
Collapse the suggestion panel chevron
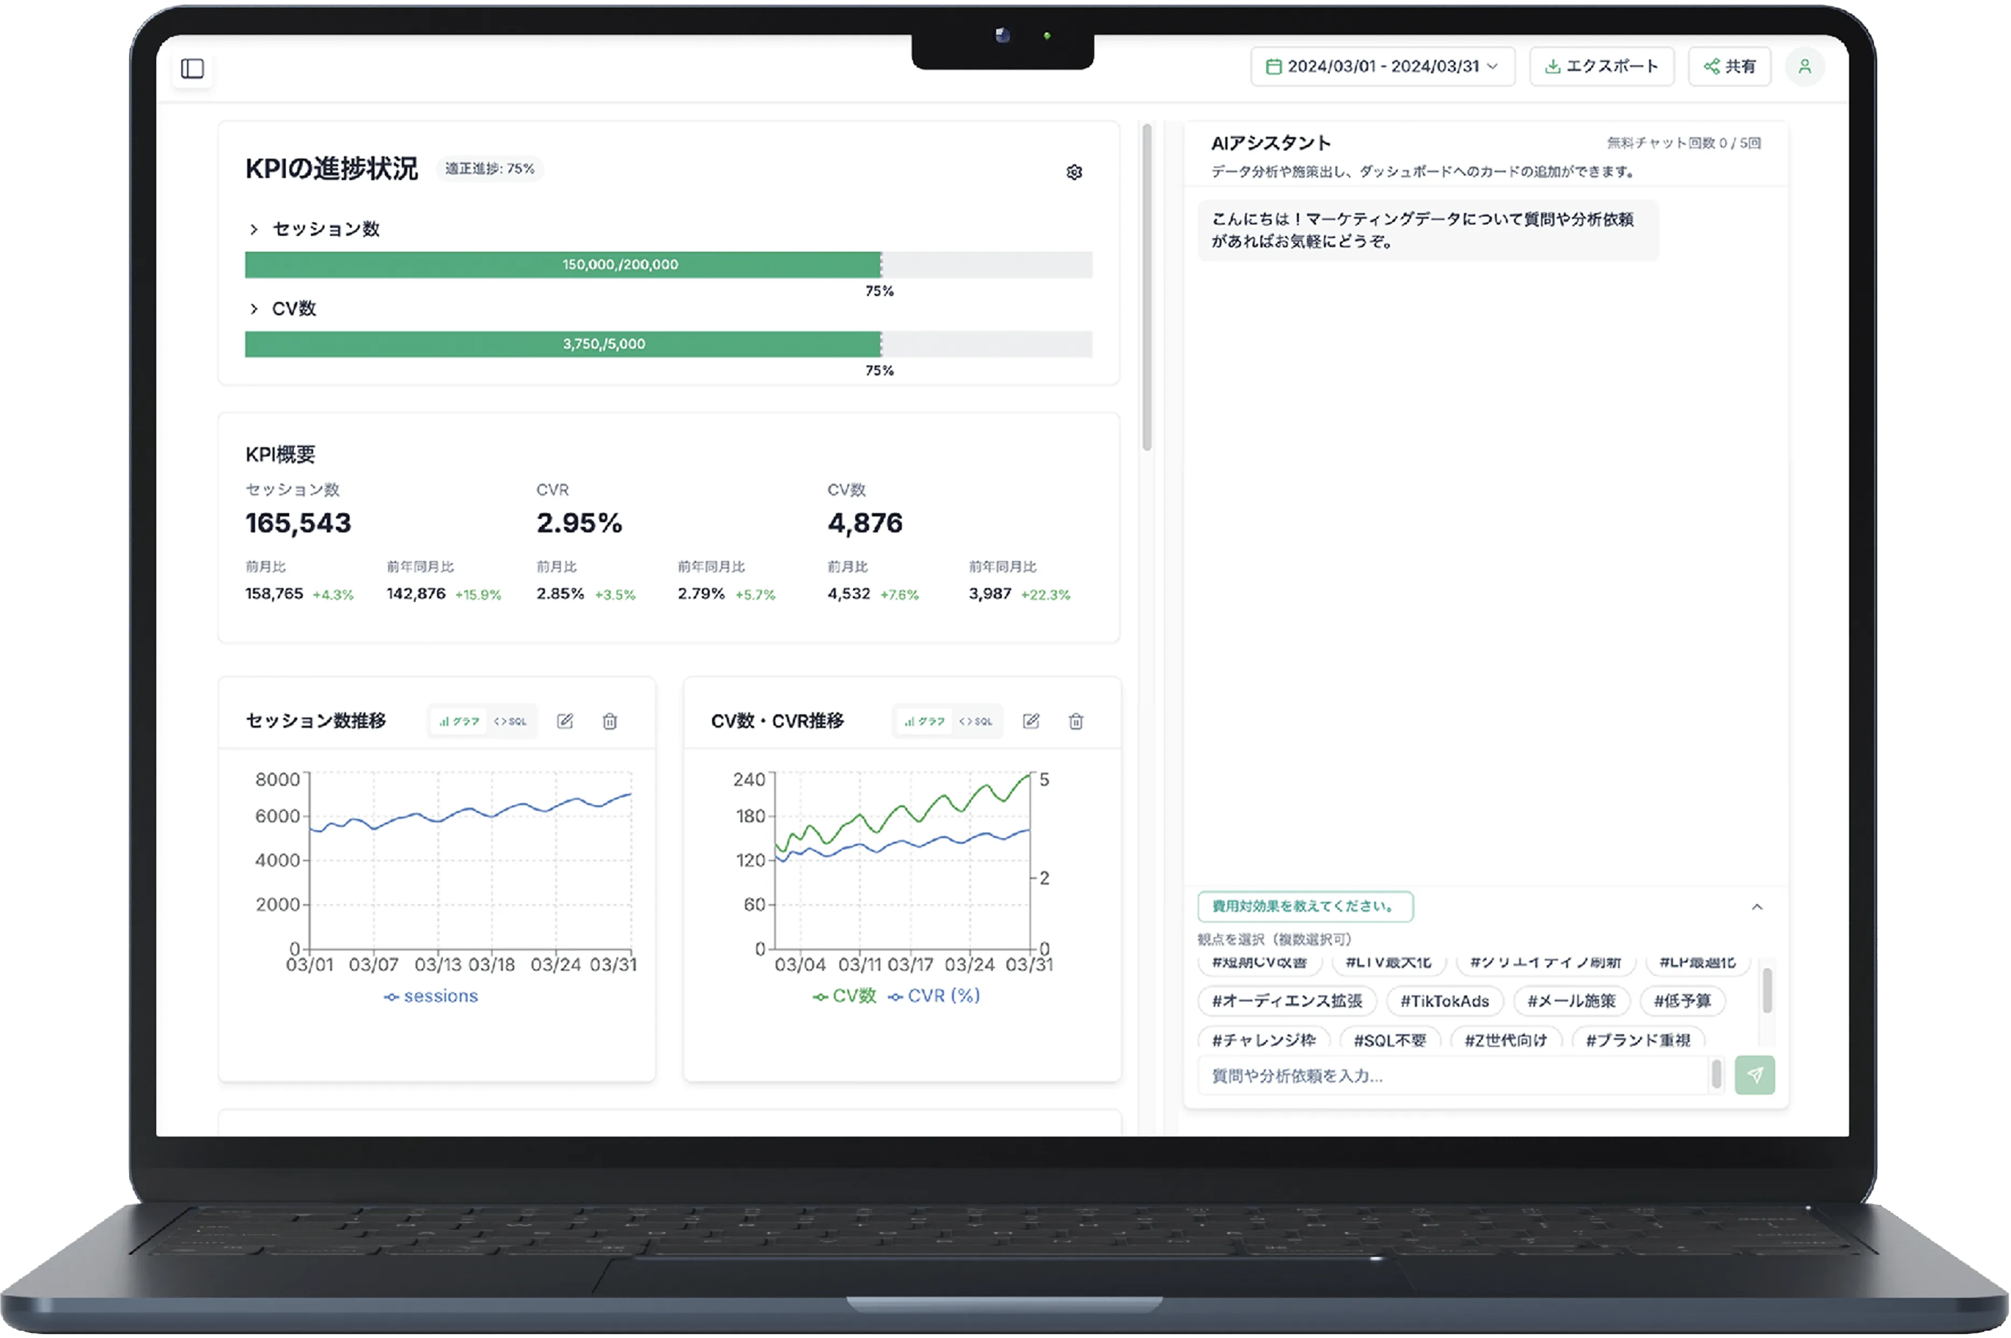tap(1757, 907)
